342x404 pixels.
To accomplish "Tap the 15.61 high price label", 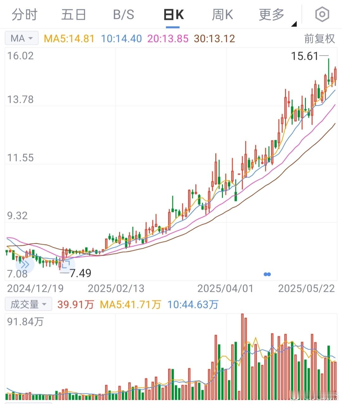I will point(304,56).
